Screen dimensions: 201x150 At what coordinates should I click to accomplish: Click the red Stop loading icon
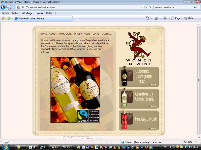tap(150, 7)
